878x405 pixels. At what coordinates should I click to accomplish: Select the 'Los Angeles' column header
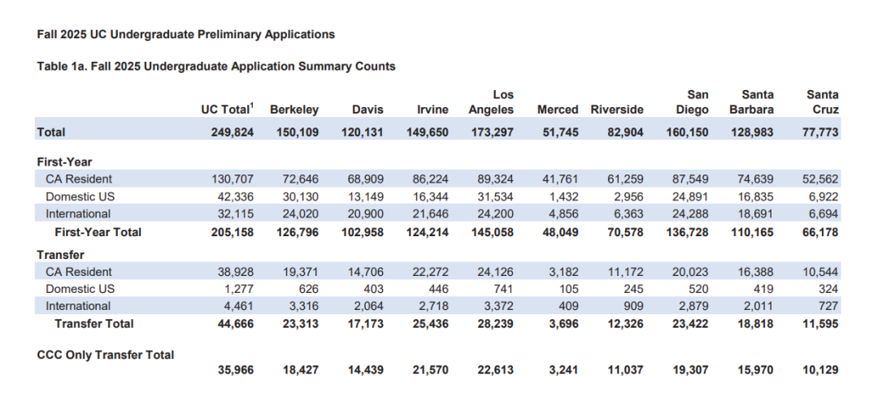coord(491,102)
